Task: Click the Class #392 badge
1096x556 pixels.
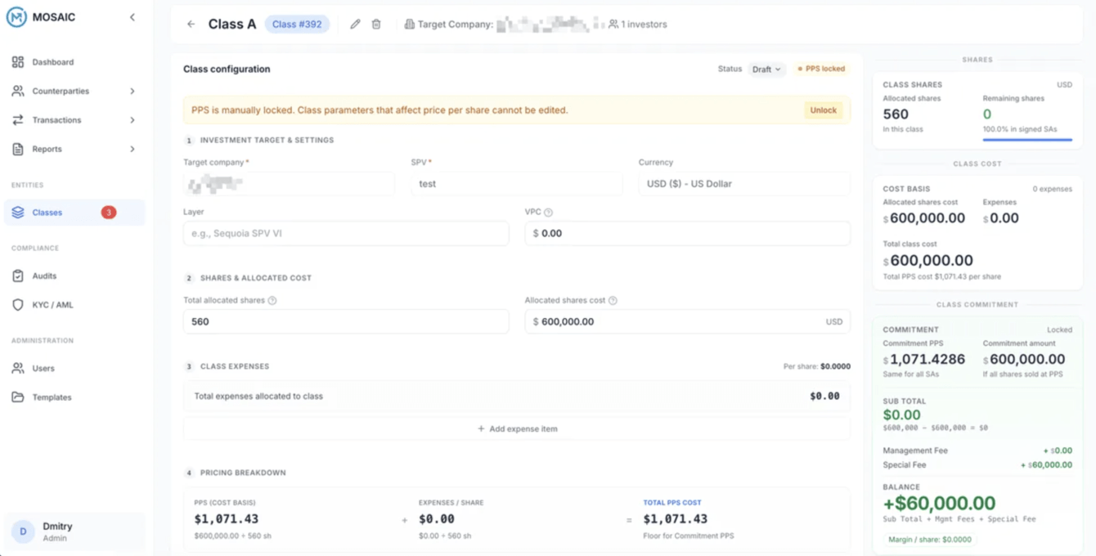Action: [297, 25]
